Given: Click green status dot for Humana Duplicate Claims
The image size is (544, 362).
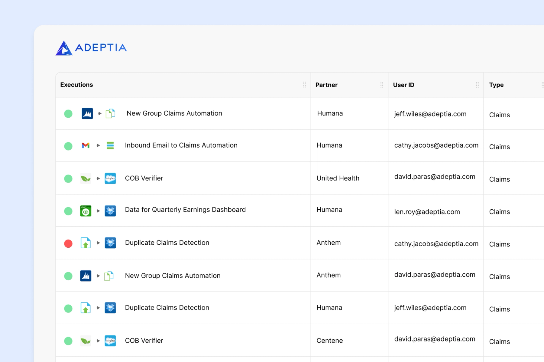Looking at the screenshot, I should (68, 308).
